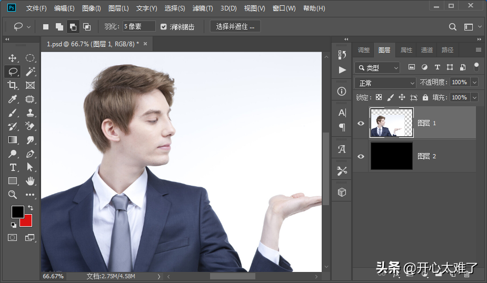Toggle the 消除锯齿 anti-alias checkbox
Viewport: 487px width, 283px height.
coord(164,26)
